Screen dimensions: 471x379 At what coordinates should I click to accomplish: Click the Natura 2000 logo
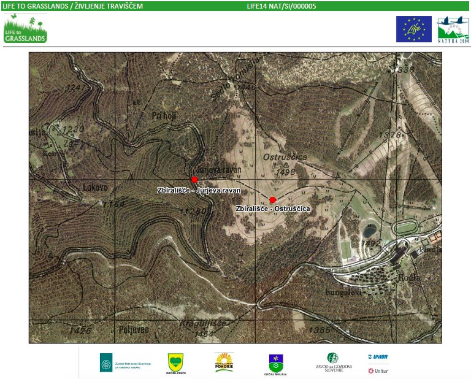point(453,29)
